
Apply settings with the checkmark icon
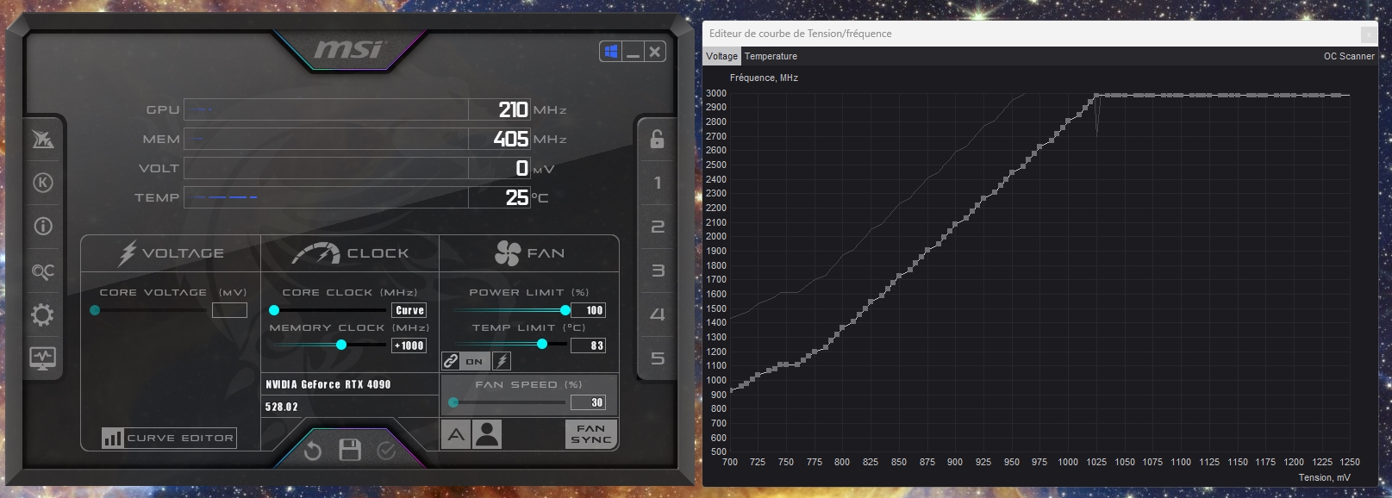tap(386, 450)
